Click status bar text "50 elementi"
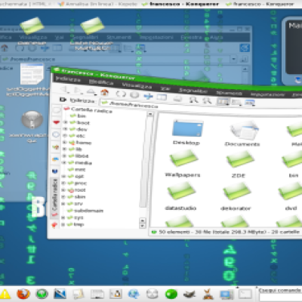 click(x=174, y=232)
